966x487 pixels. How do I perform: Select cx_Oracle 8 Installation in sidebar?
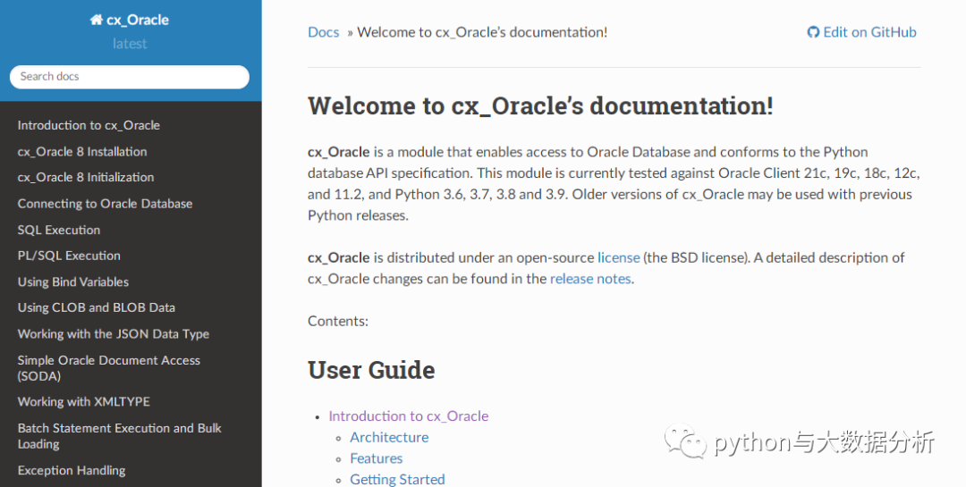click(82, 151)
